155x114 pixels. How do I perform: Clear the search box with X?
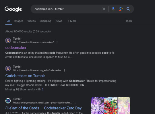[x=104, y=9]
